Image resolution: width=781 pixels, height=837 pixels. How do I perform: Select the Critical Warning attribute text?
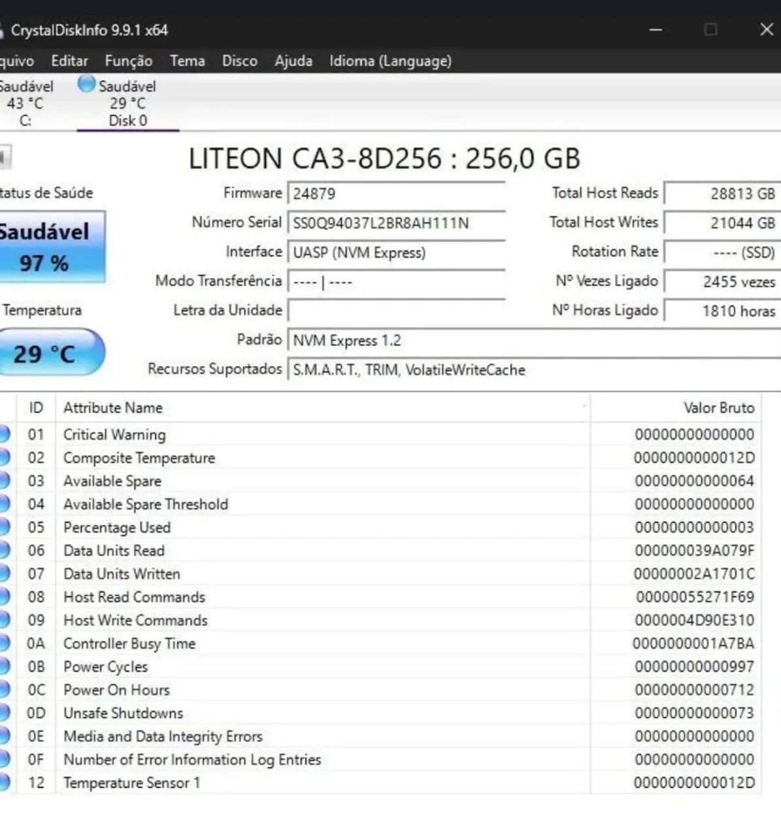114,435
